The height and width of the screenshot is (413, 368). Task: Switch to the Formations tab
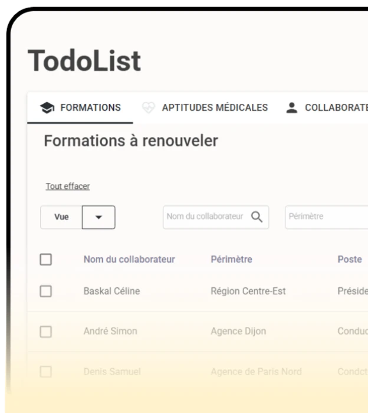[x=90, y=107]
